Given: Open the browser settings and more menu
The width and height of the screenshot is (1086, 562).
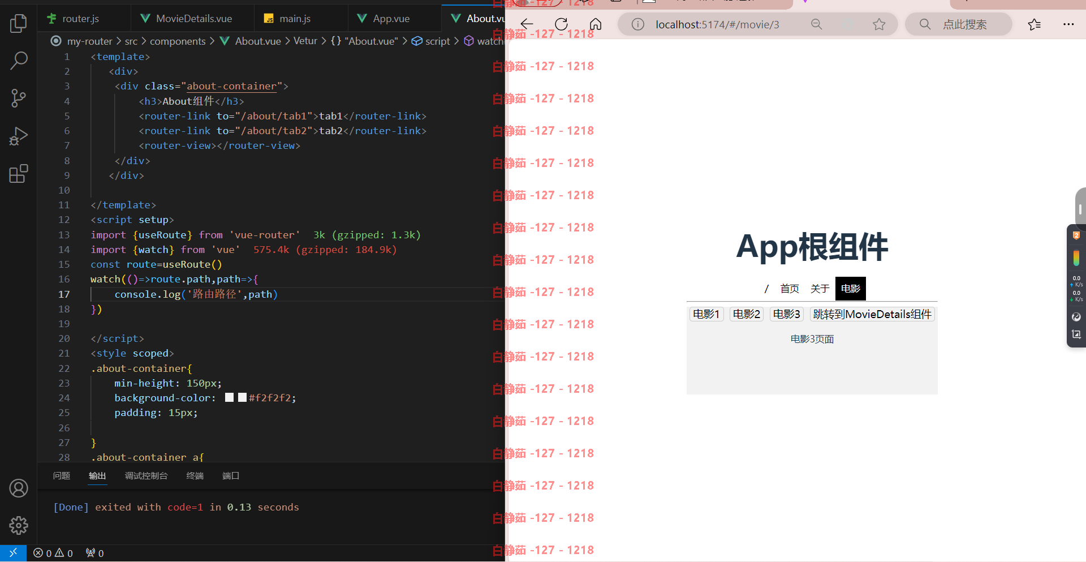Looking at the screenshot, I should point(1068,24).
